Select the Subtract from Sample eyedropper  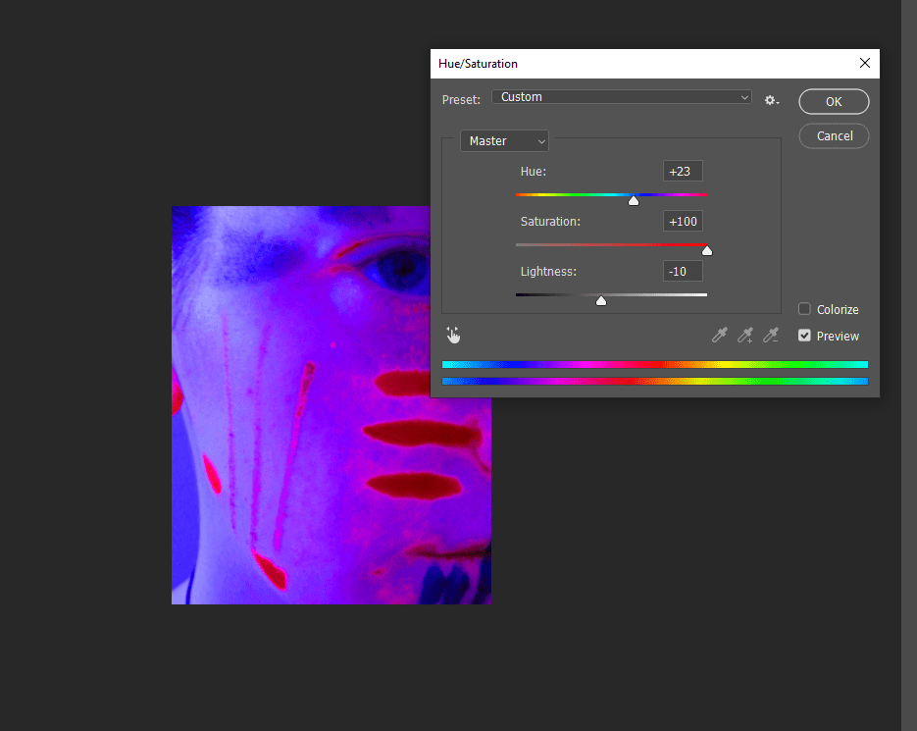(x=771, y=336)
